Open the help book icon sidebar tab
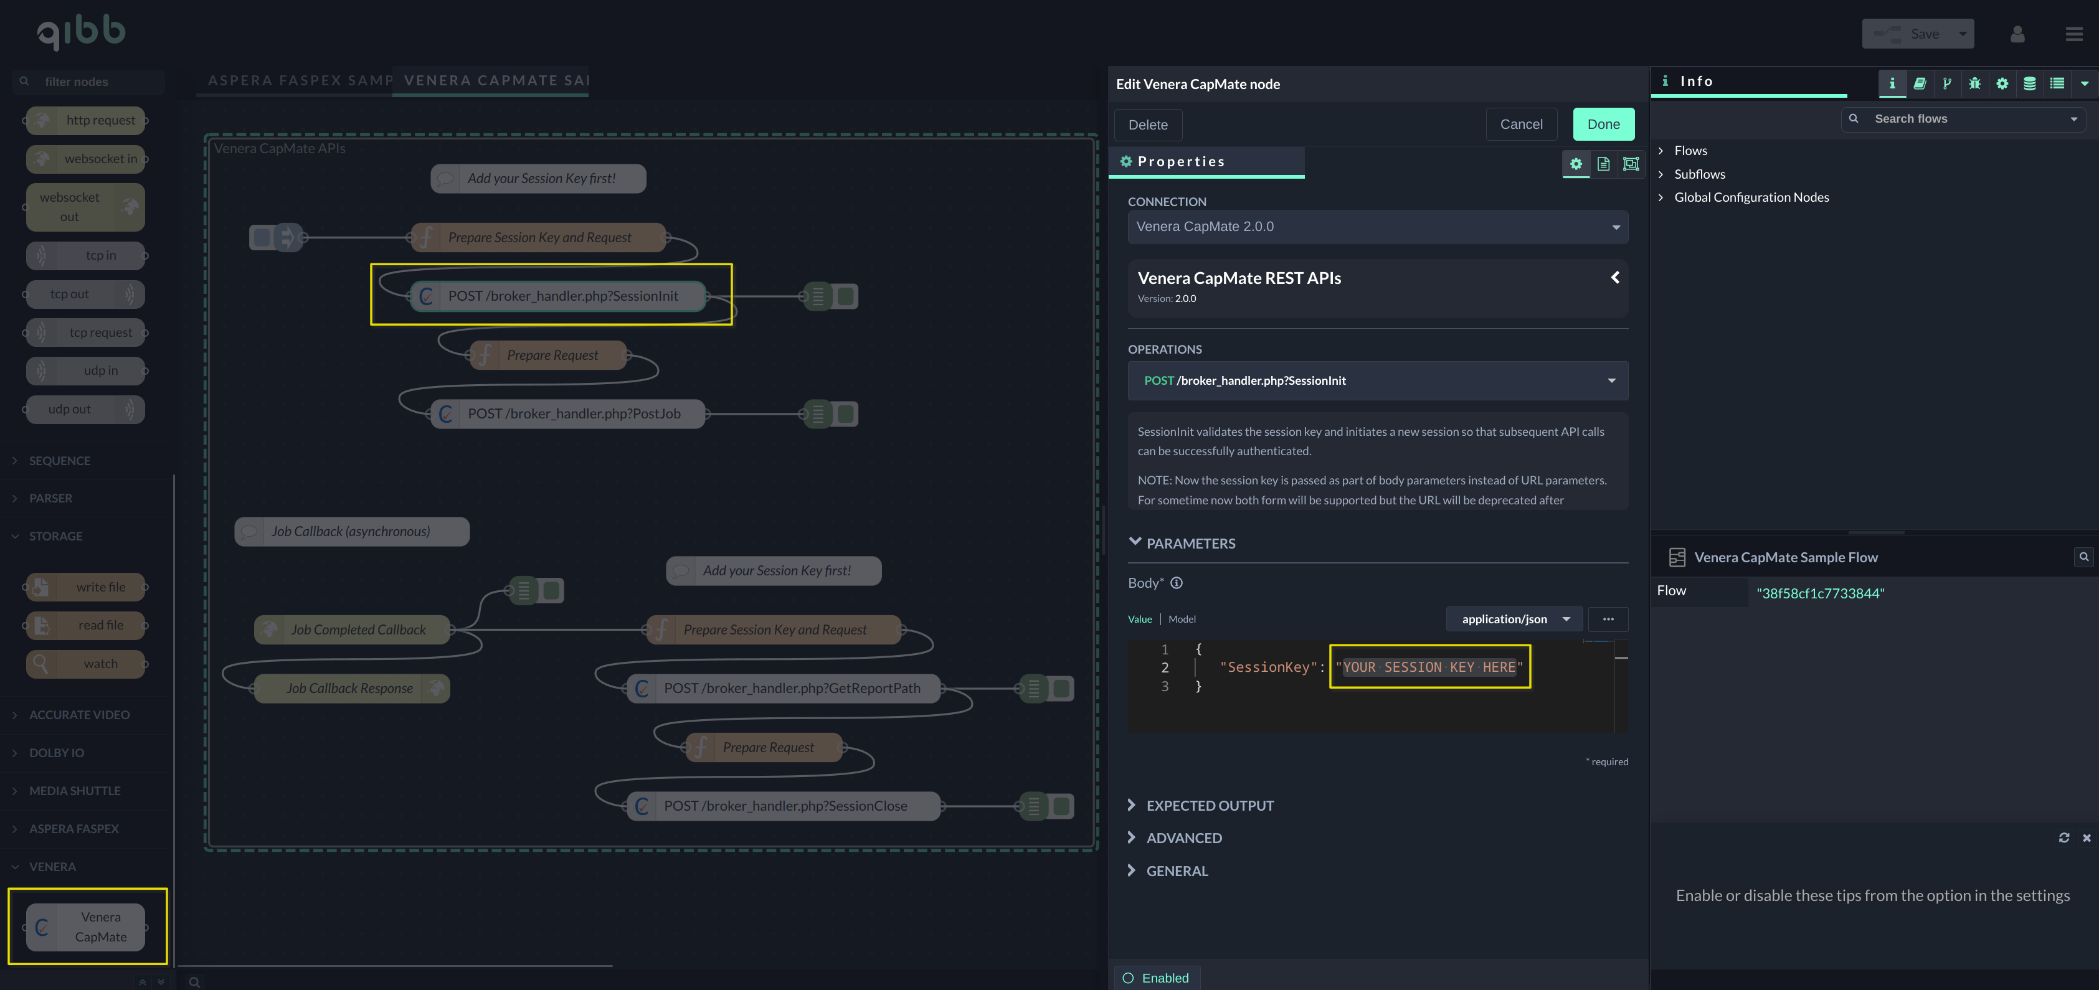Image resolution: width=2099 pixels, height=990 pixels. pos(1920,83)
